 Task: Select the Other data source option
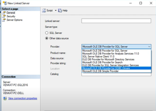(x=47, y=38)
